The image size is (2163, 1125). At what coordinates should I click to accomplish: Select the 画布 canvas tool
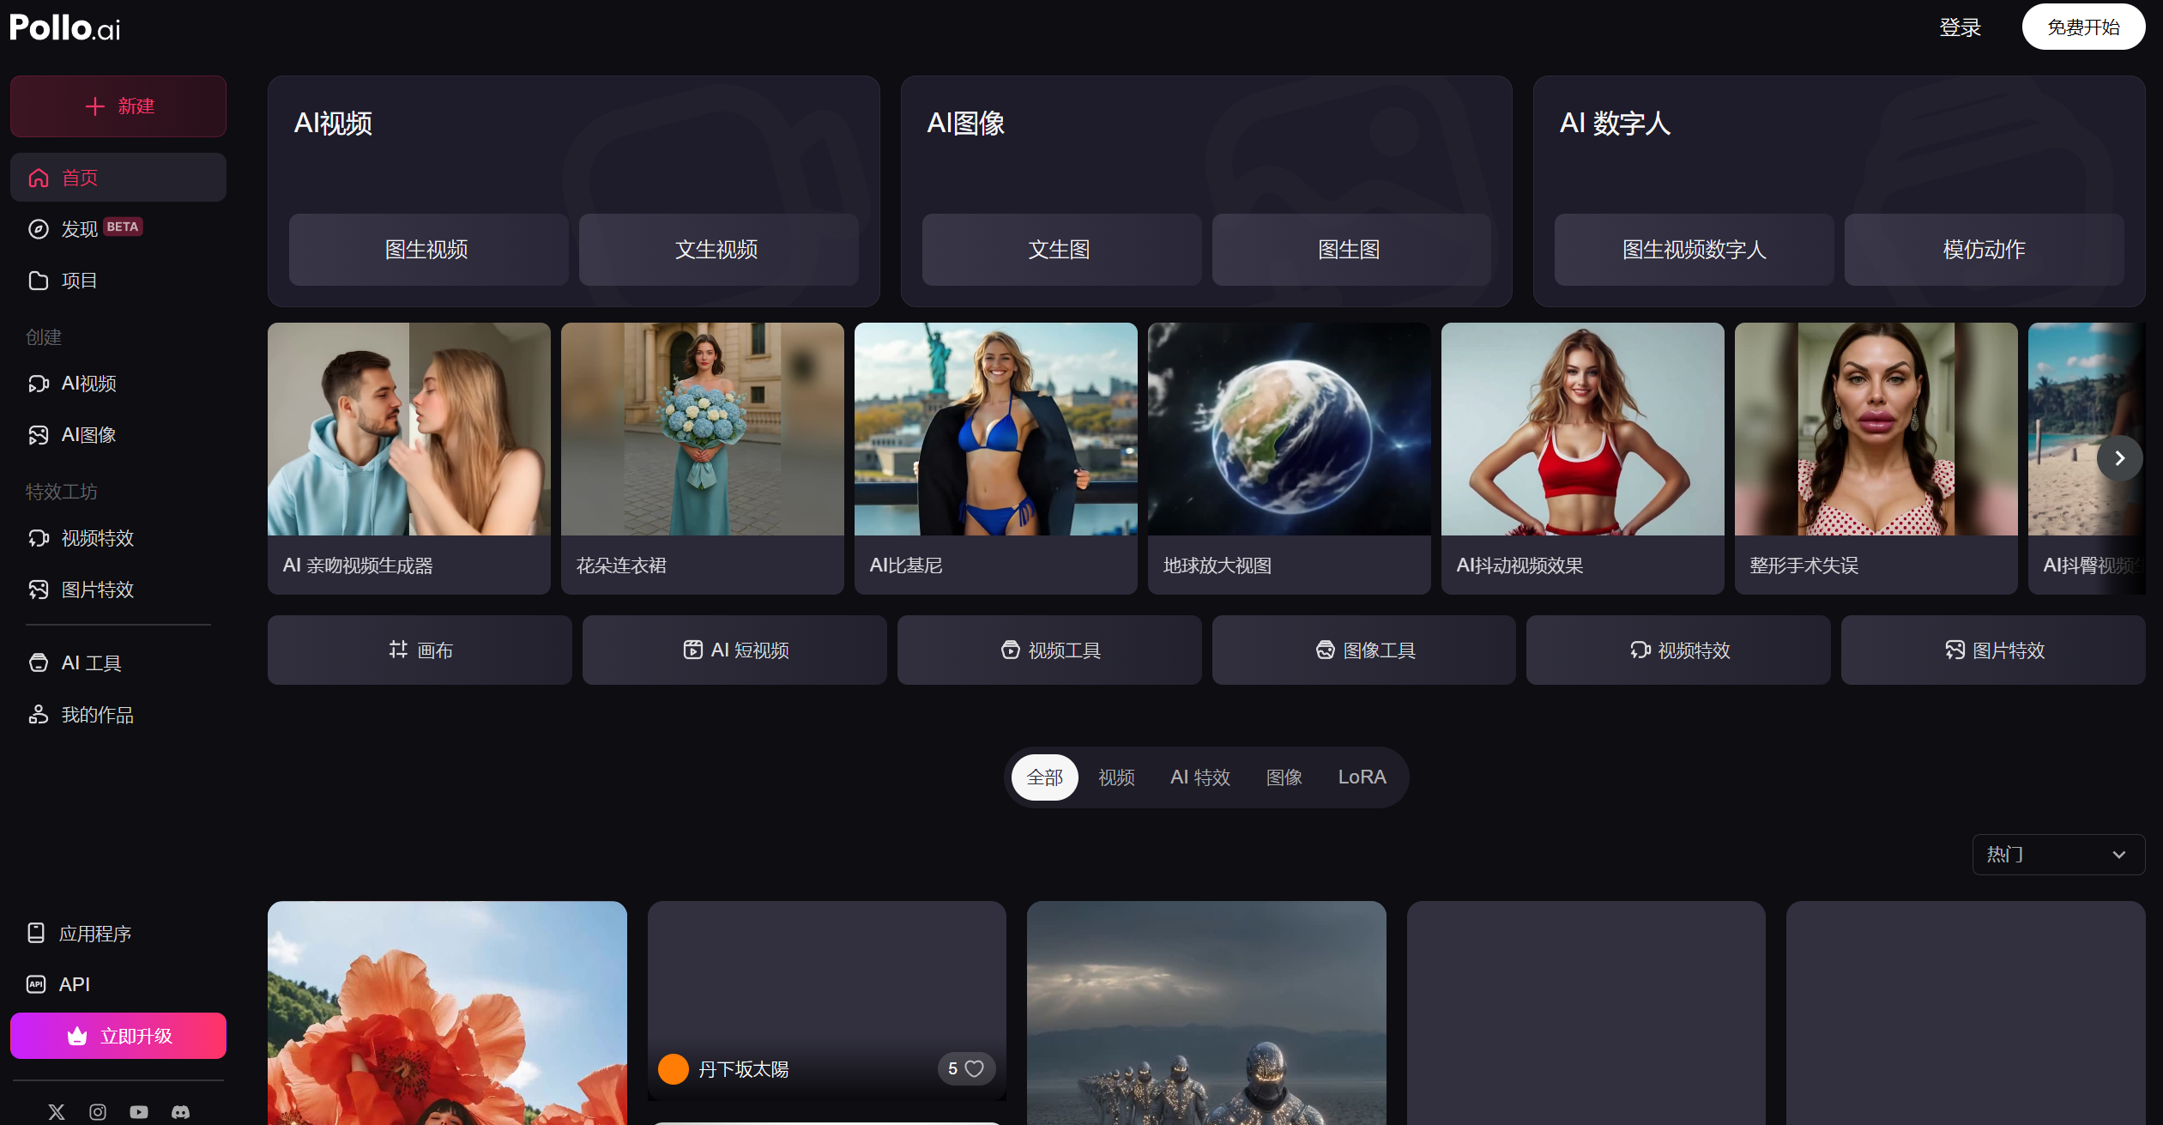click(x=420, y=650)
